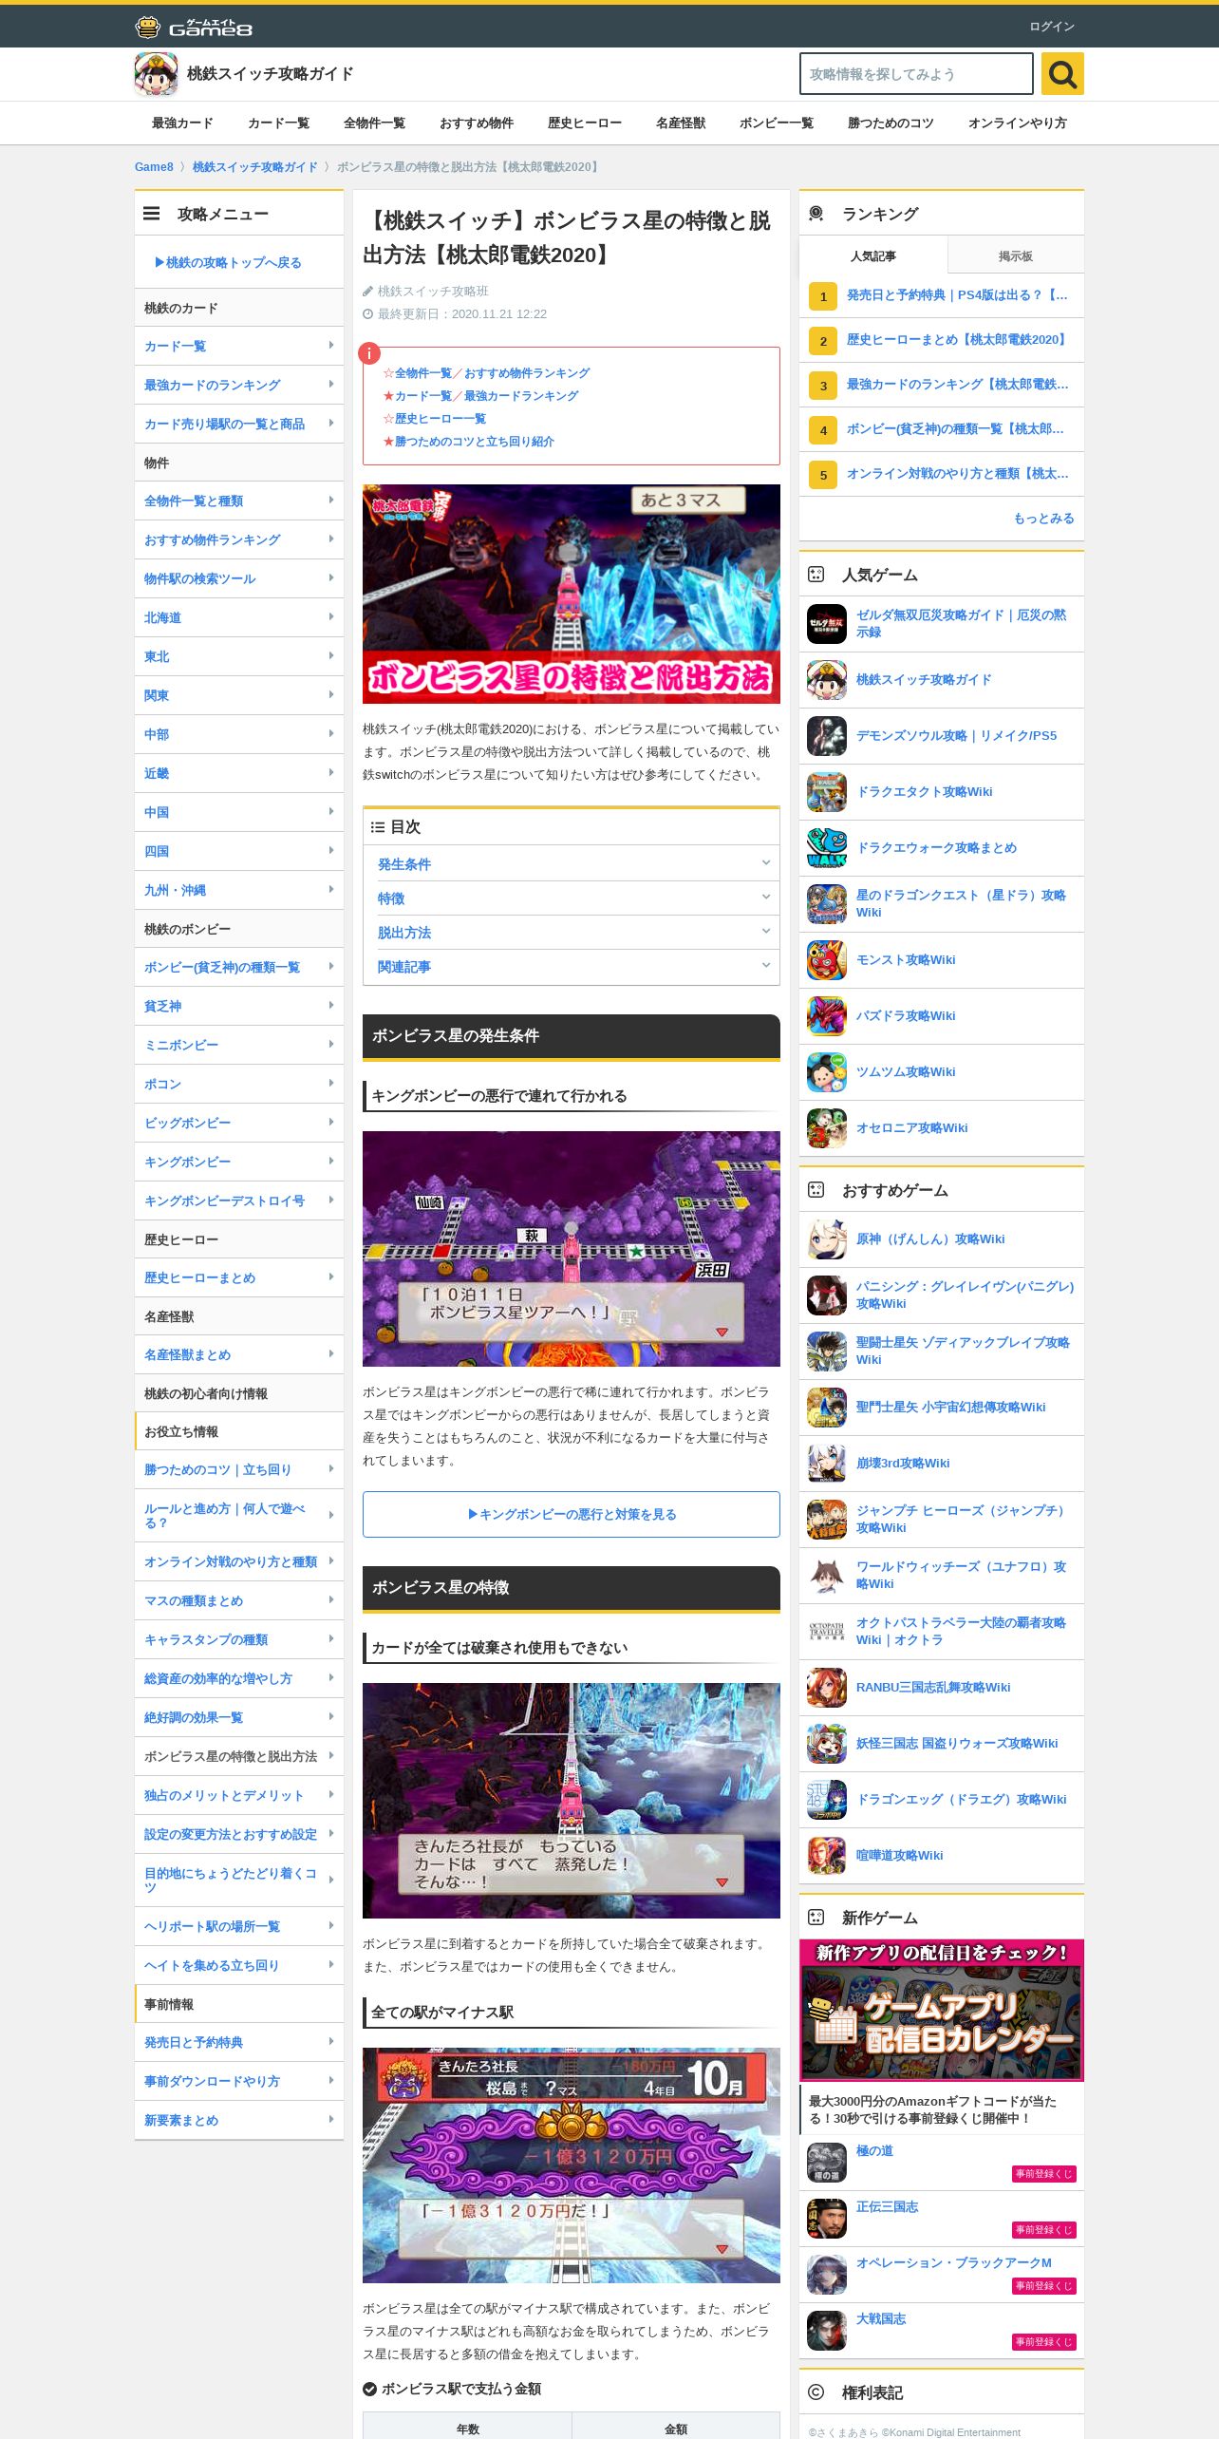Click the hamburger icon beside 攻略メニュー

tap(151, 214)
